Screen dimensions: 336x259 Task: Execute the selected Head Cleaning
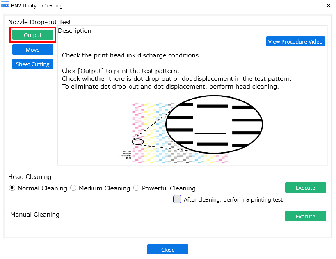305,188
